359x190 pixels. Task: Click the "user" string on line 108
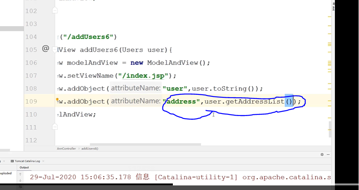175,89
